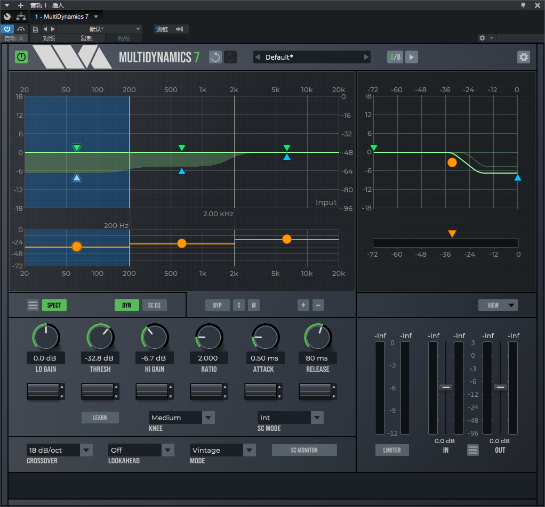Toggle the SPECT spectrum display

54,305
